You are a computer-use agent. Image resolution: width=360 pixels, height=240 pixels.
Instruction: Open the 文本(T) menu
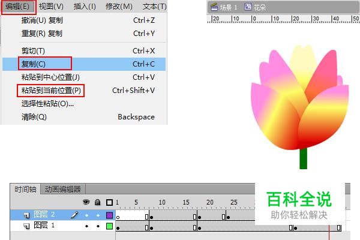click(x=155, y=7)
